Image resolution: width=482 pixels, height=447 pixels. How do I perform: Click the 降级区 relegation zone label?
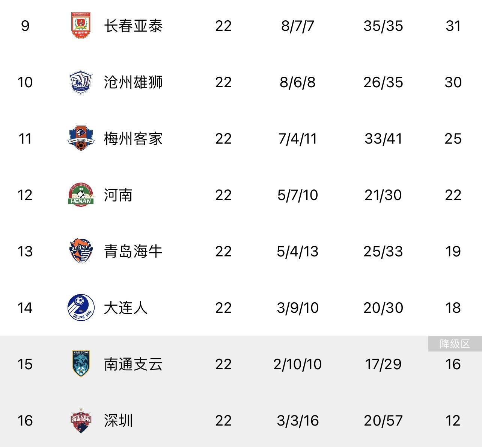tap(455, 344)
